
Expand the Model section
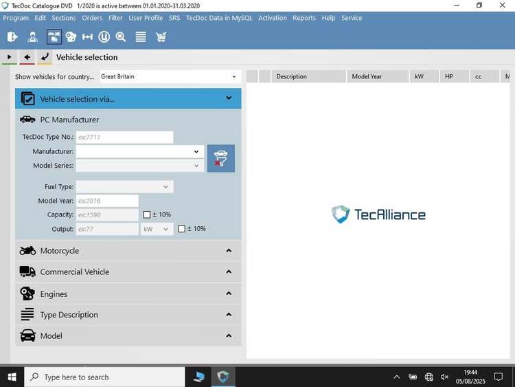(x=229, y=335)
